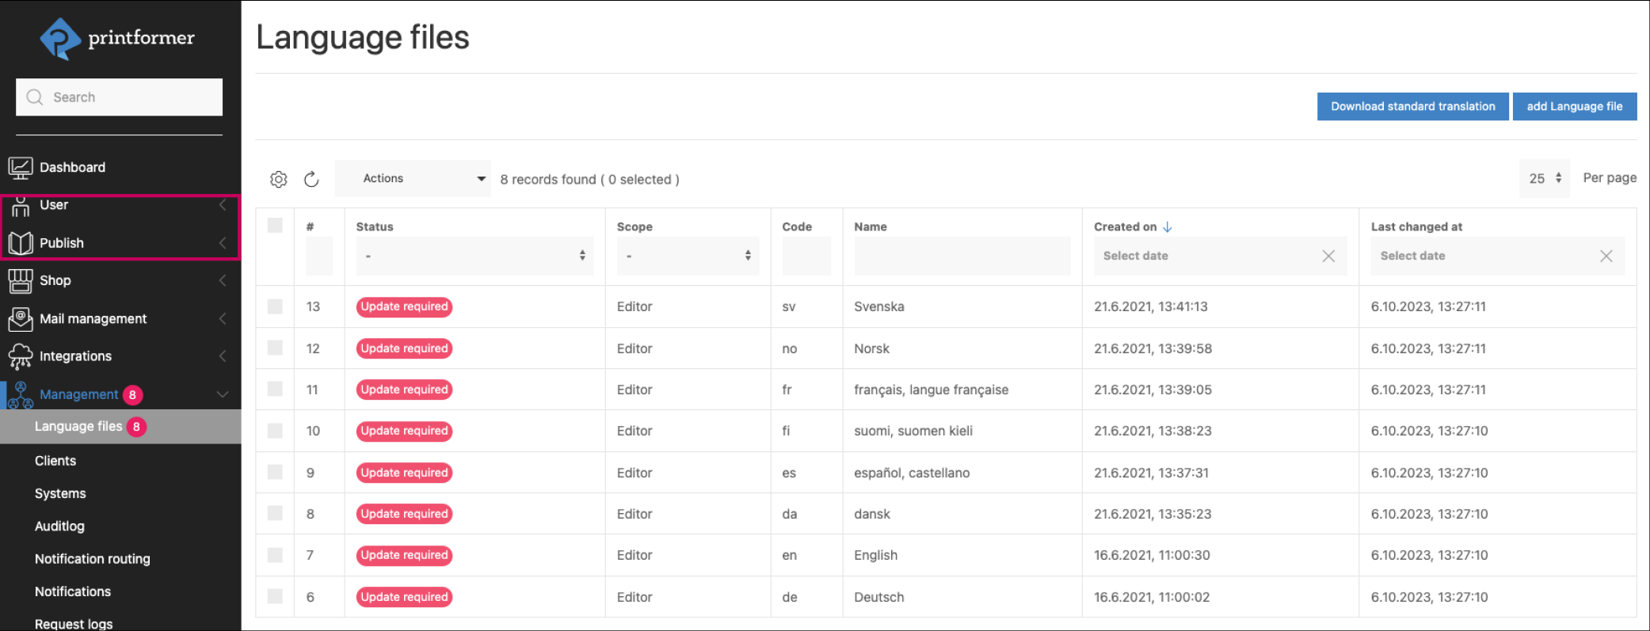
Task: Open Auditlog in the sidebar
Action: coord(59,526)
